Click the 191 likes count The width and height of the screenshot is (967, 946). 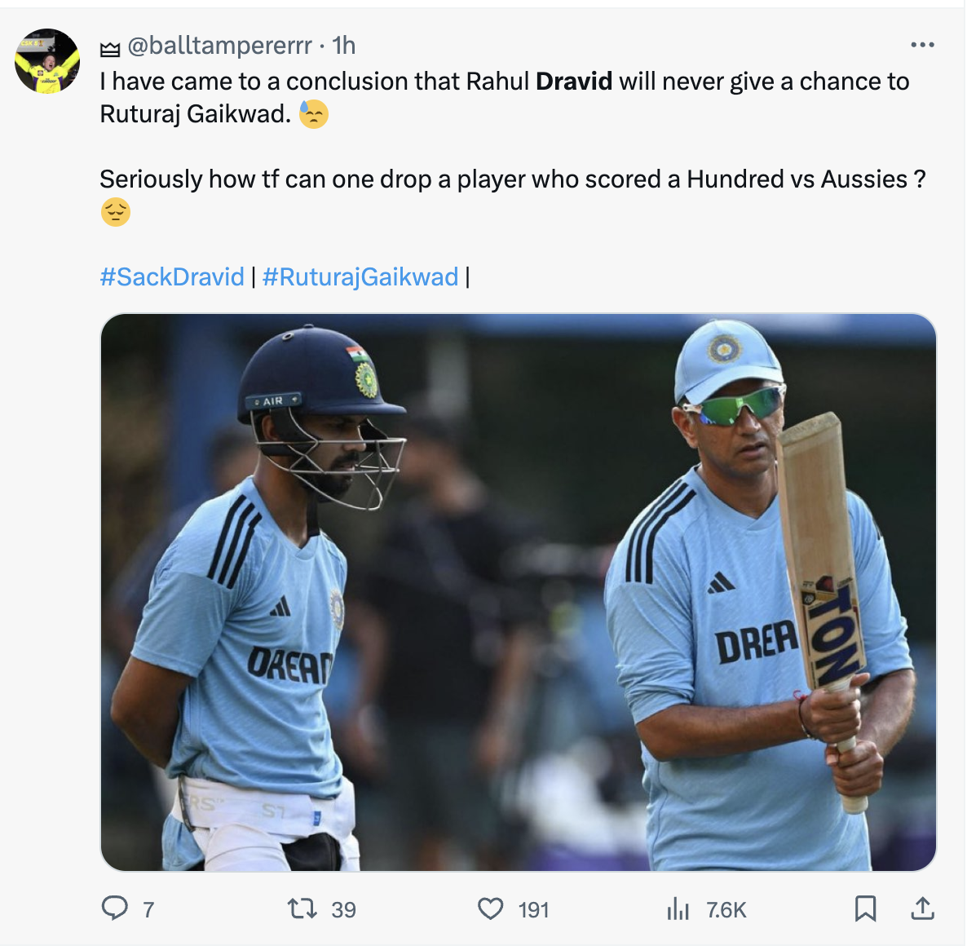click(533, 909)
